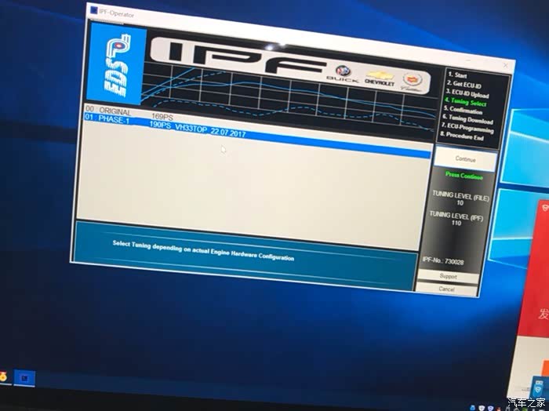Click the blue tray icon leftmost in tray

click(474, 408)
